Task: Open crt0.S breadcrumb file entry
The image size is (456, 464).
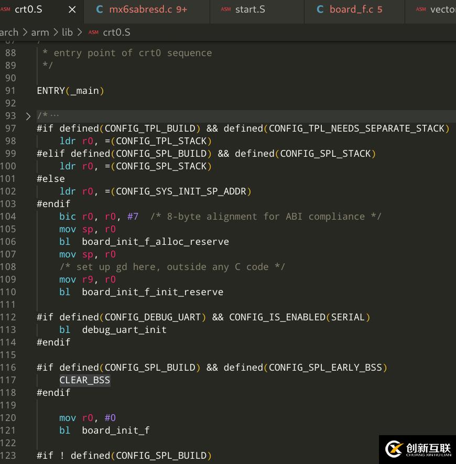Action: 116,33
